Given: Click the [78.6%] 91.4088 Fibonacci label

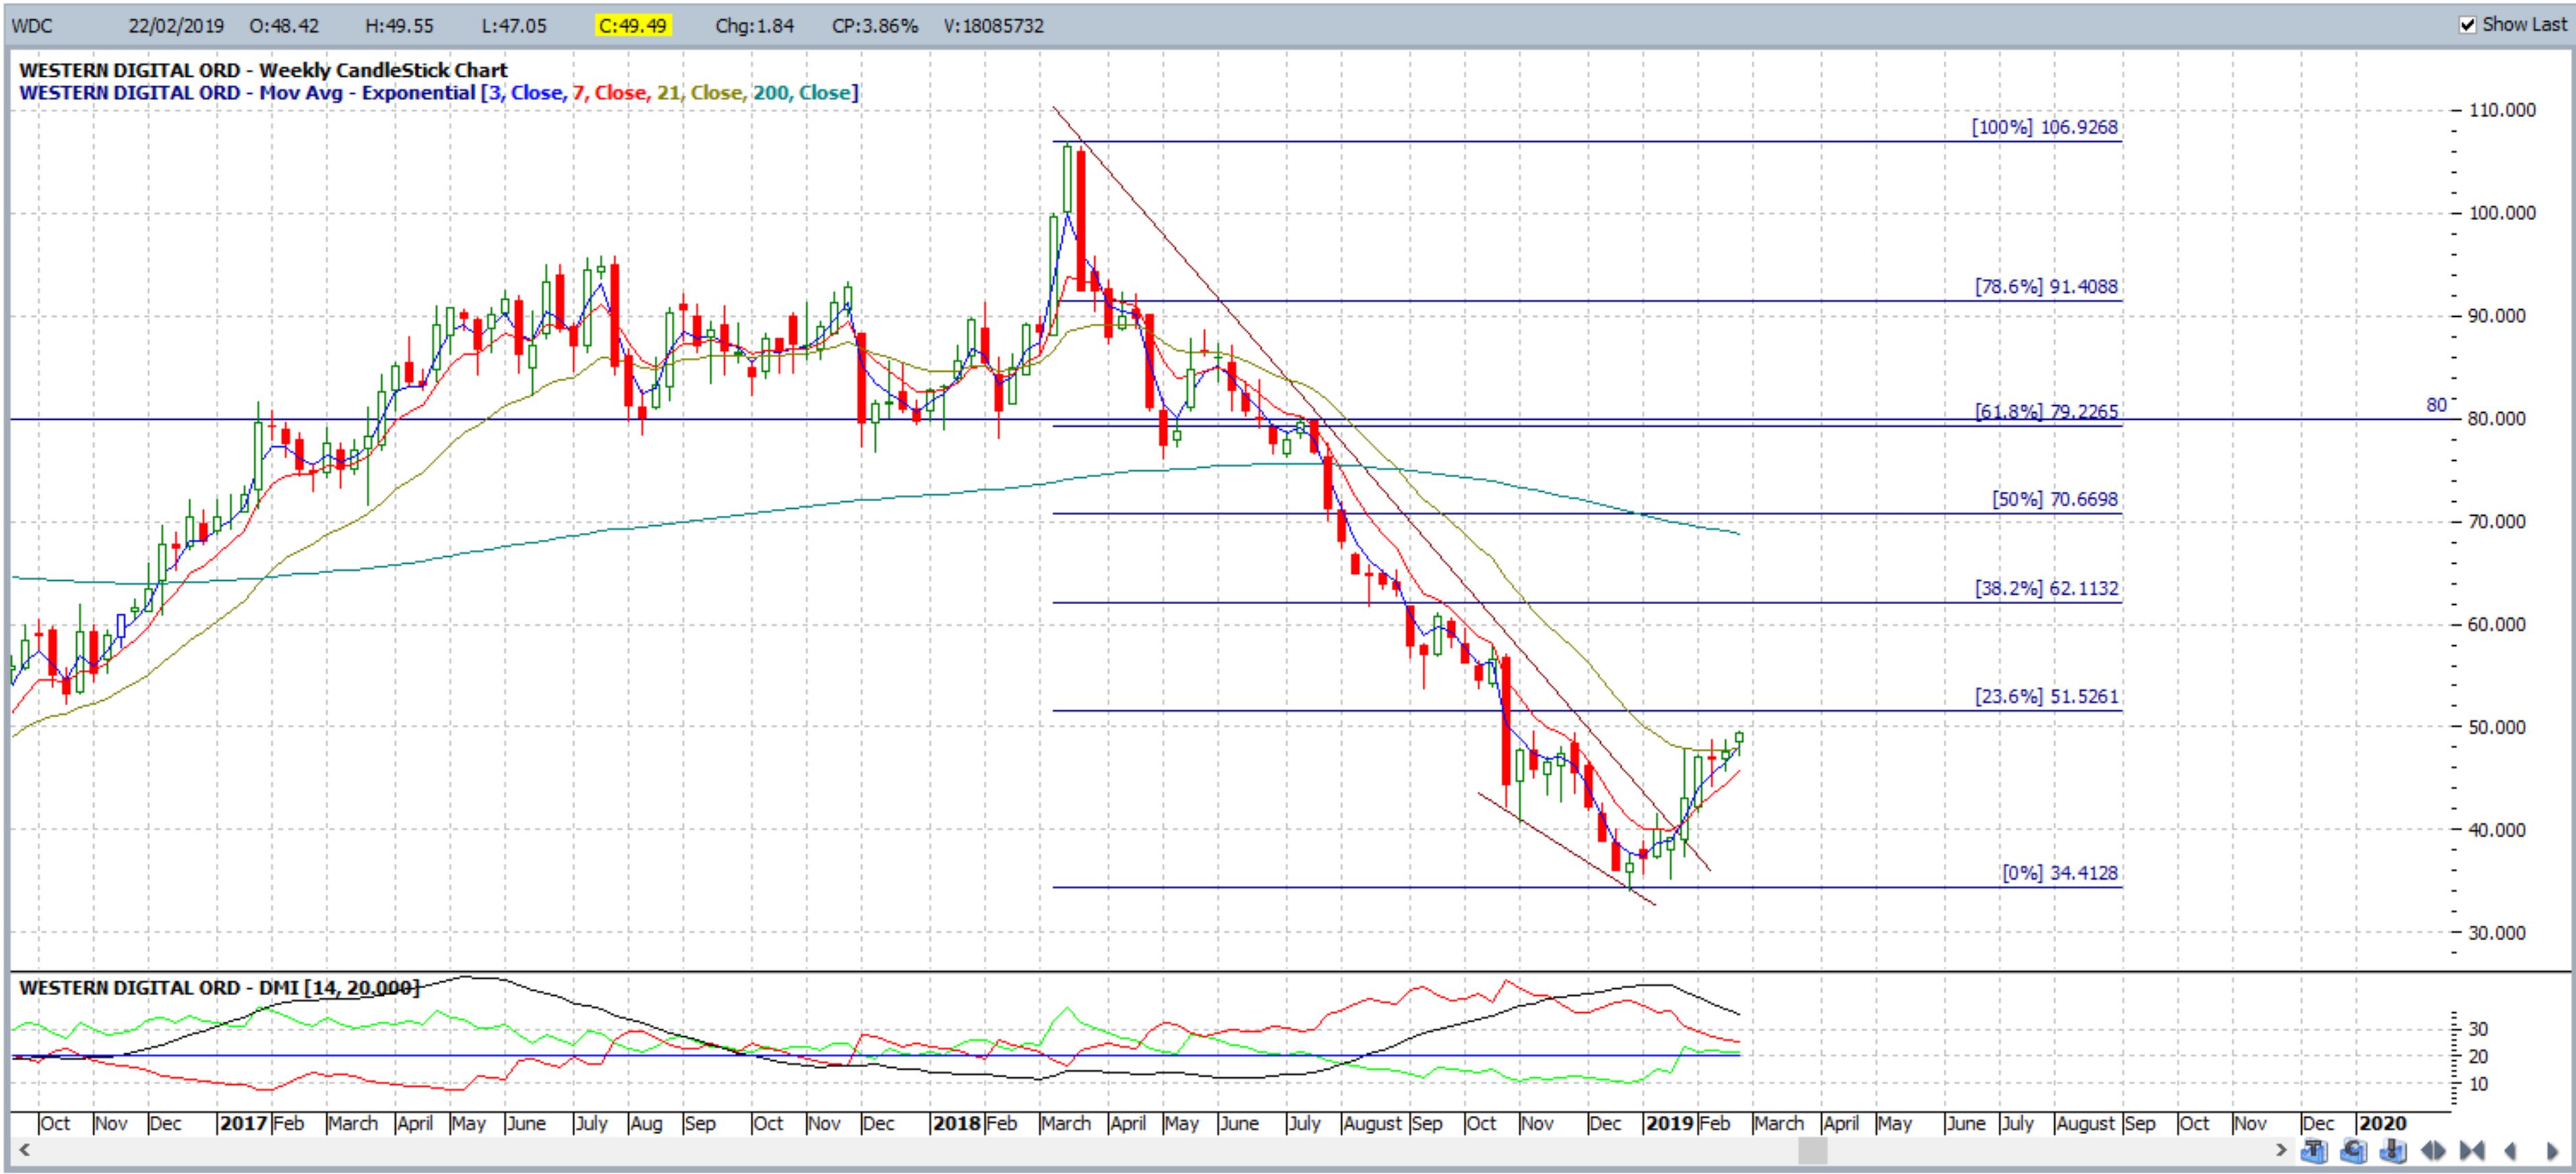Looking at the screenshot, I should click(x=2046, y=286).
